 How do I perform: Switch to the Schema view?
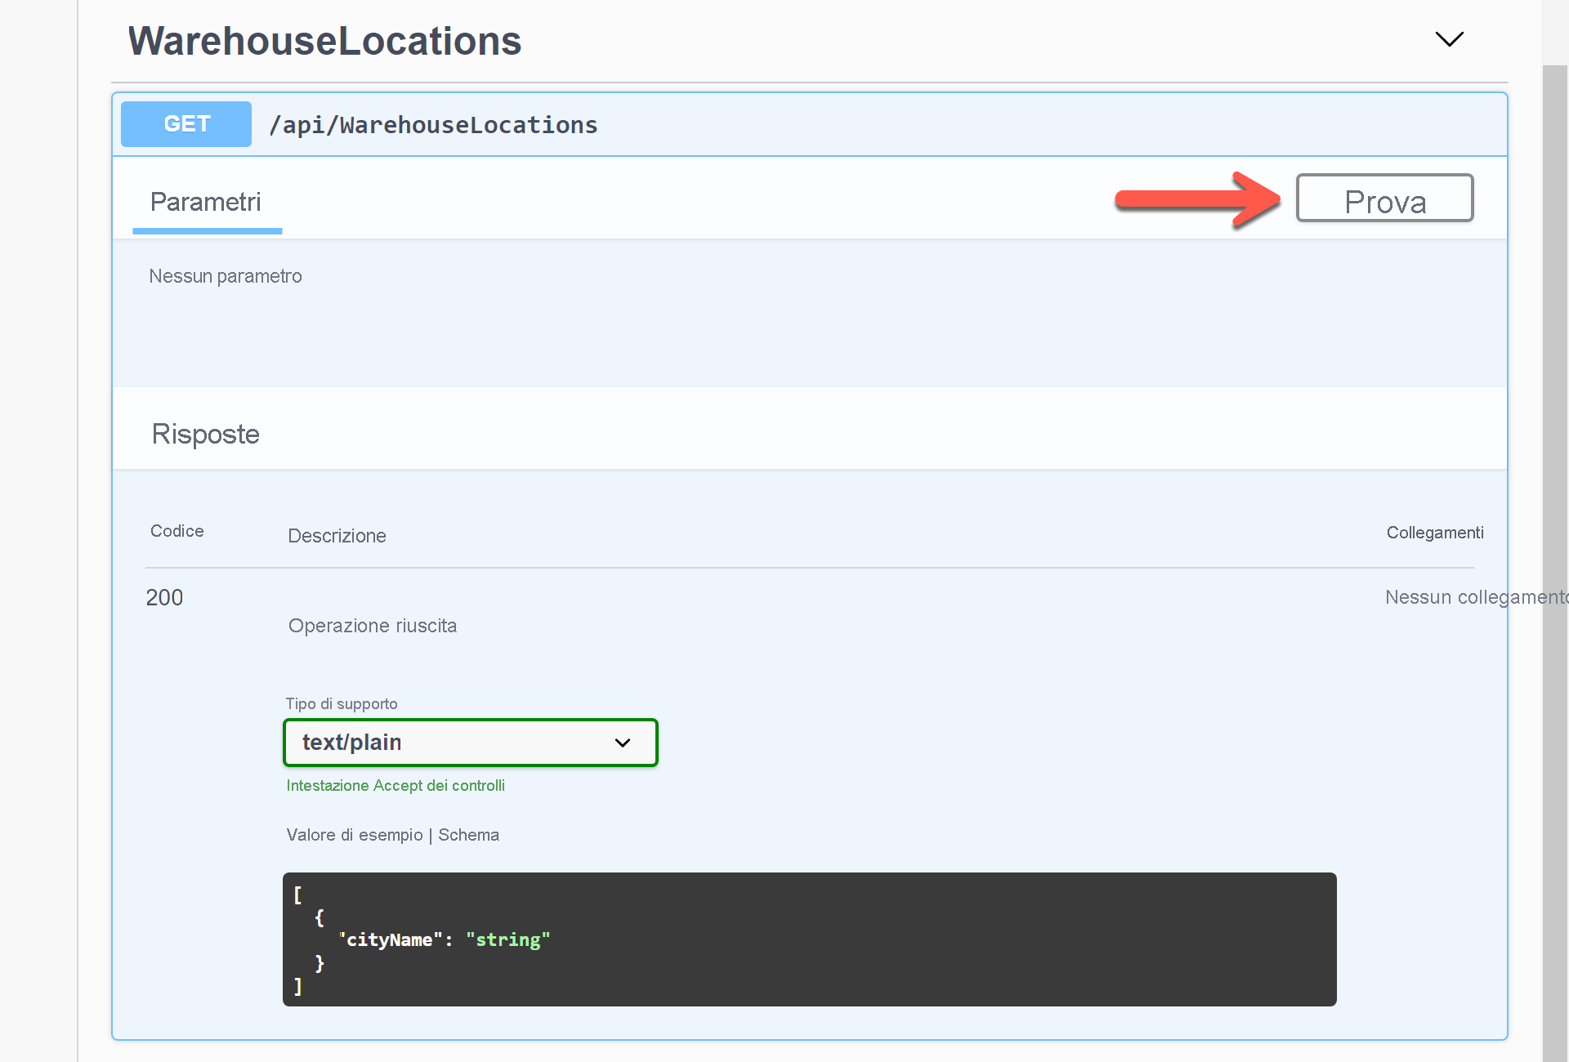[x=468, y=835]
